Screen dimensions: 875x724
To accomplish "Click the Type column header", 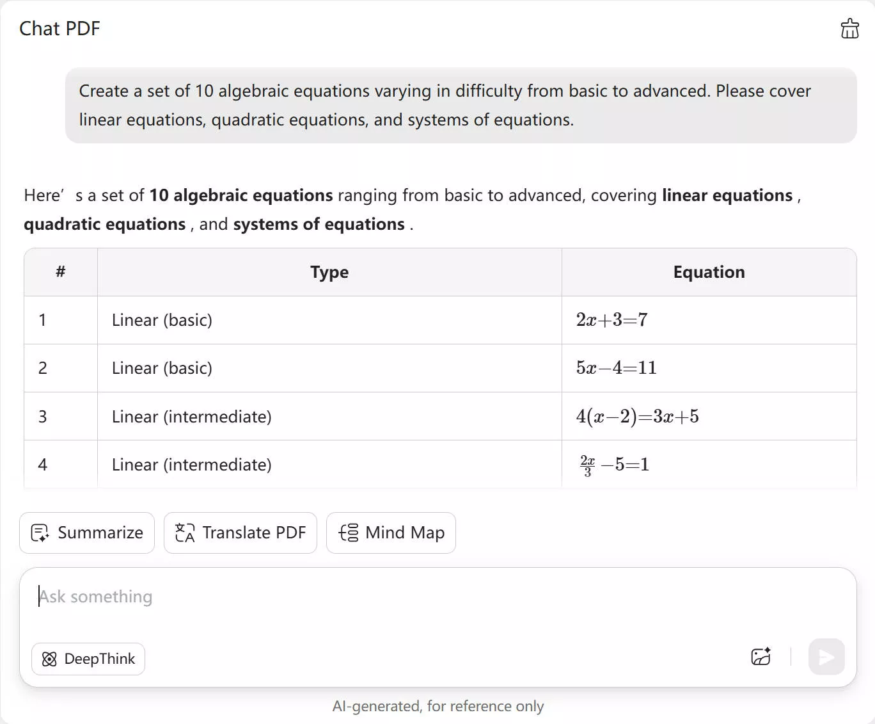I will (x=329, y=272).
